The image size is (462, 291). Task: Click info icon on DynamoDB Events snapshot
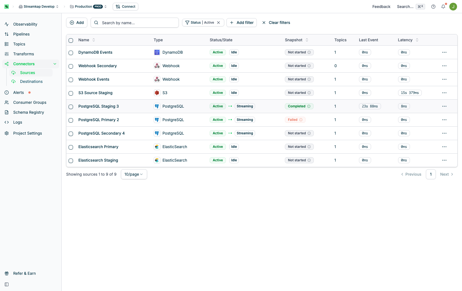pyautogui.click(x=309, y=52)
